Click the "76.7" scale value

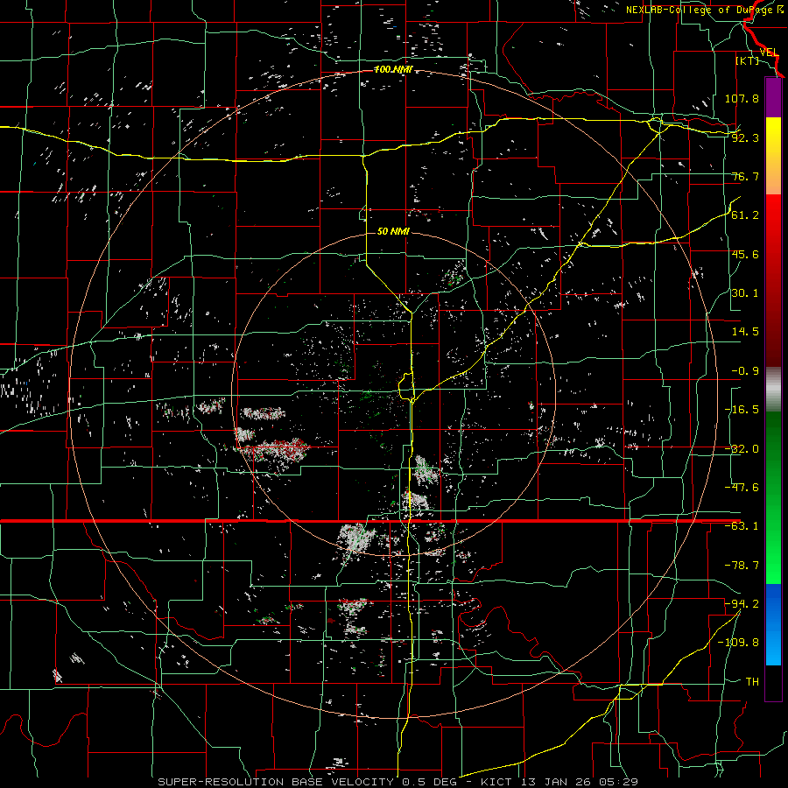pyautogui.click(x=745, y=176)
